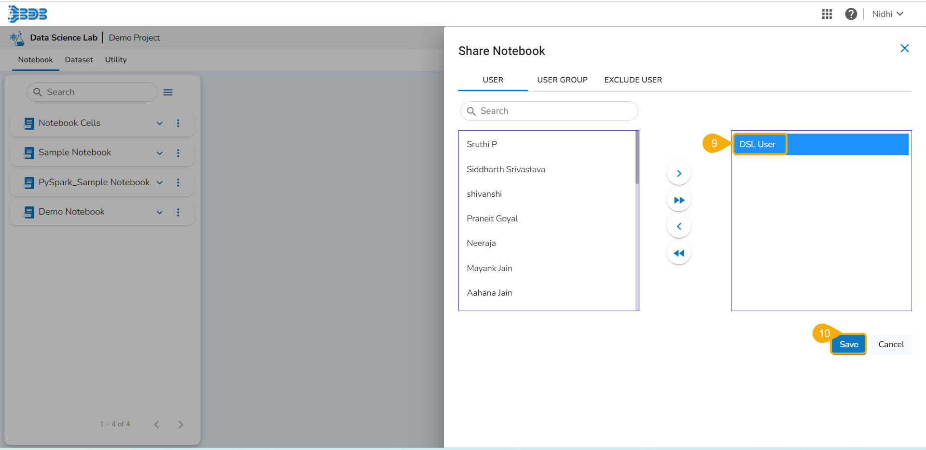The image size is (926, 450).
Task: Open the Dataset tab
Action: coord(79,60)
